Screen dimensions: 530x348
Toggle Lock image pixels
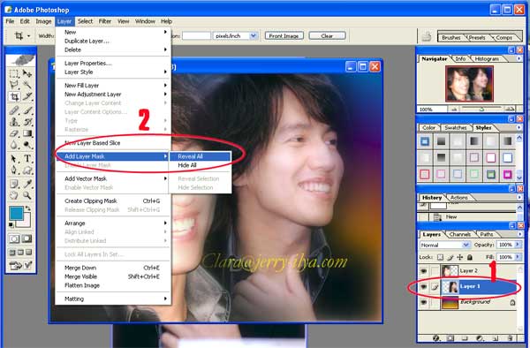tap(450, 257)
